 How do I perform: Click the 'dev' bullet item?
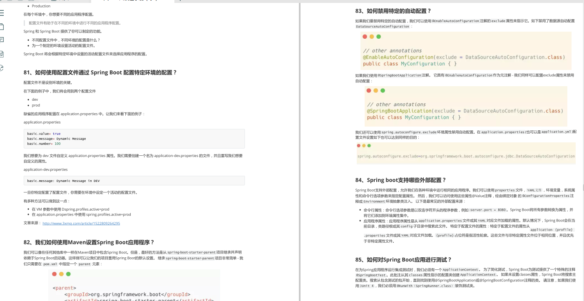click(35, 100)
